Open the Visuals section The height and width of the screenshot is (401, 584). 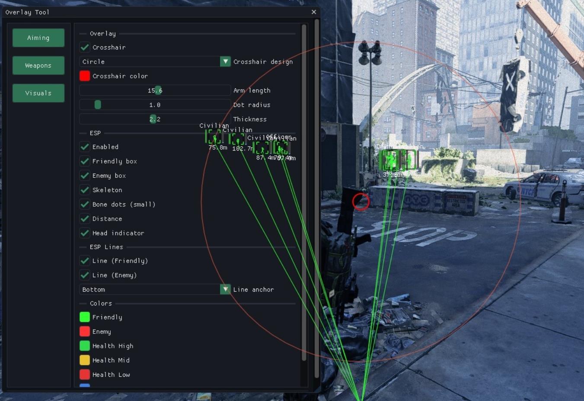38,93
